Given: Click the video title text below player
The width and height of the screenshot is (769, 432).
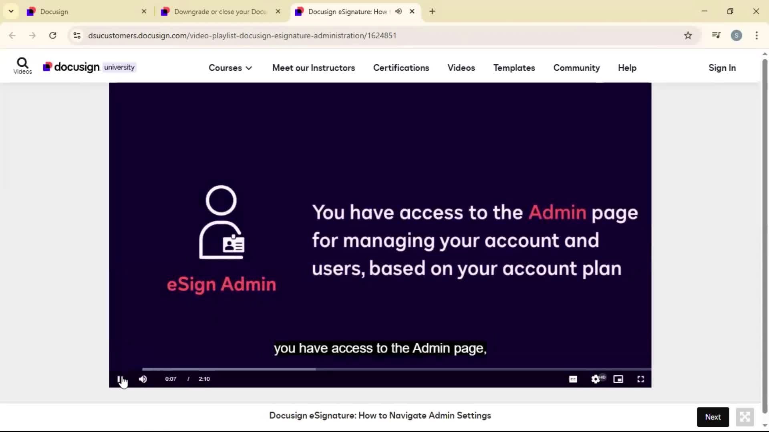Looking at the screenshot, I should pos(380,416).
